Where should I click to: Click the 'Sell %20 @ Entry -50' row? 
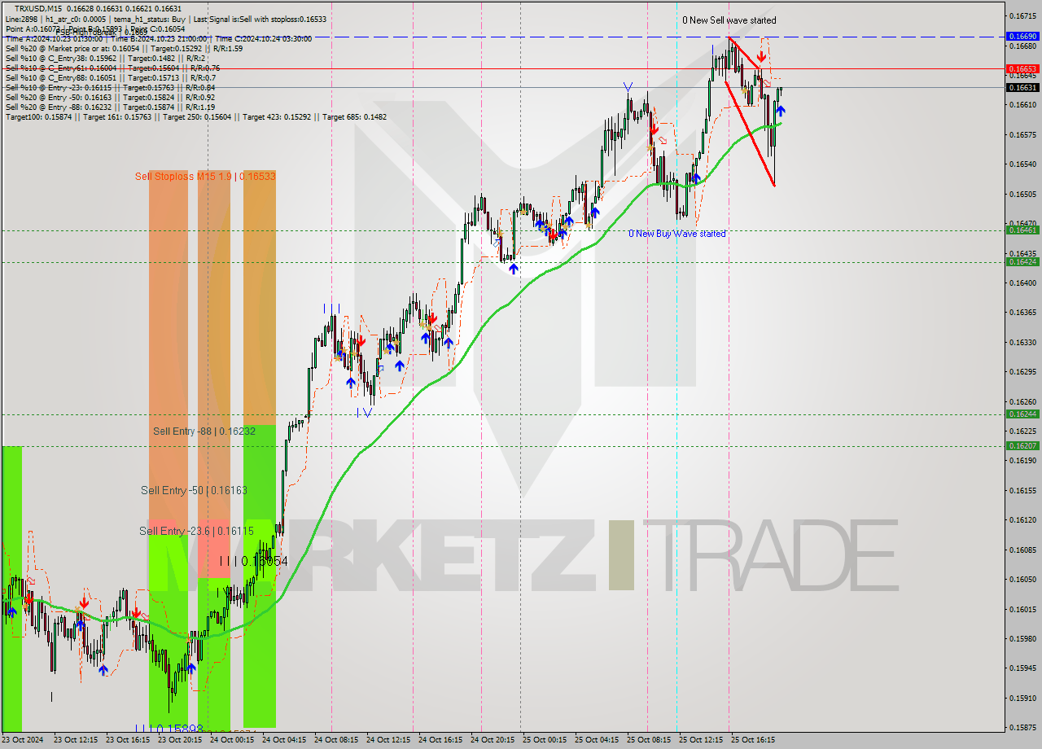[110, 97]
